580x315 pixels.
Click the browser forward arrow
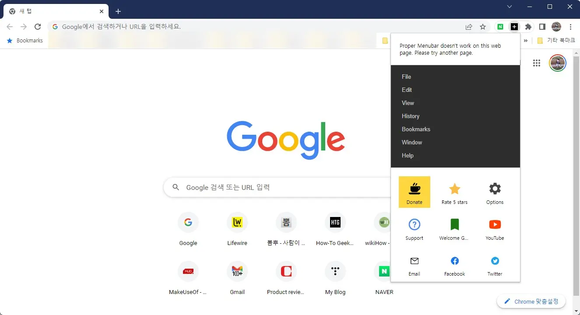[x=24, y=27]
